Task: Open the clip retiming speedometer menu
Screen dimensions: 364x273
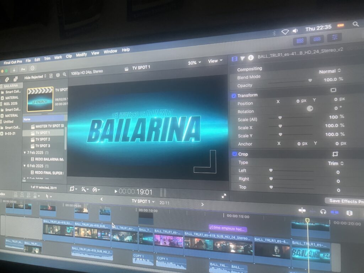Action: [x=96, y=190]
